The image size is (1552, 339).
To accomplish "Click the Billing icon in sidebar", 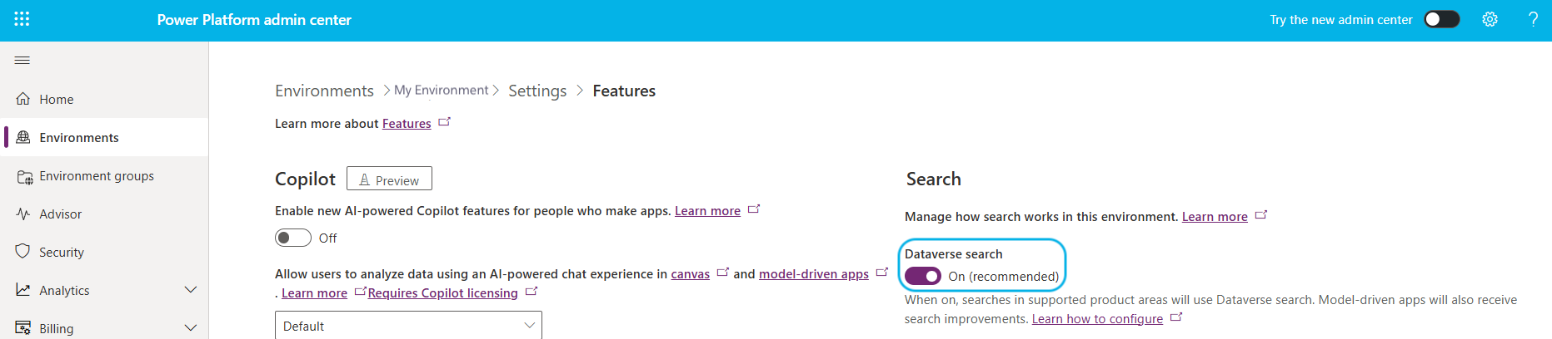I will tap(23, 328).
